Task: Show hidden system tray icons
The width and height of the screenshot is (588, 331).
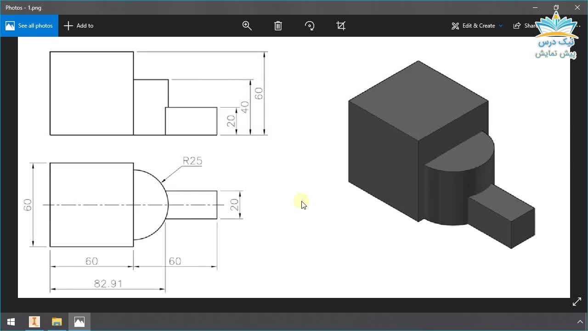Action: pyautogui.click(x=580, y=322)
